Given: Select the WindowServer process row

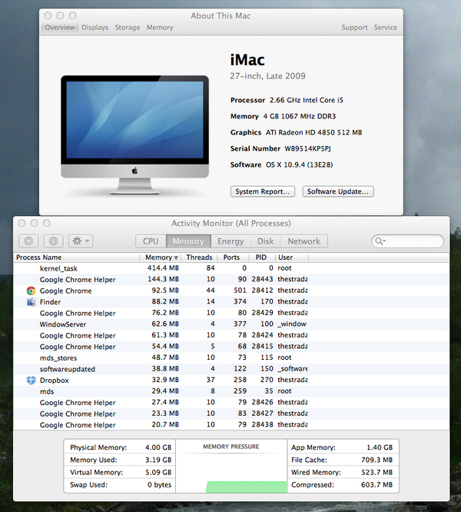Looking at the screenshot, I should click(231, 324).
